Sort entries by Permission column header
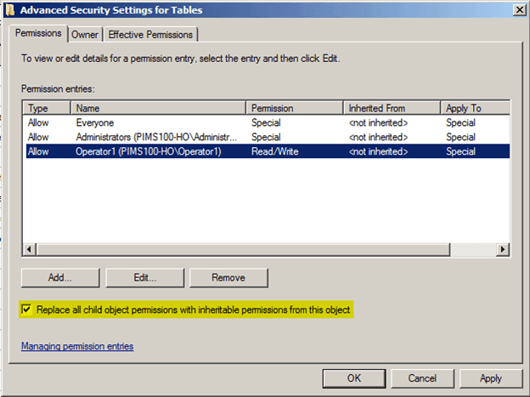Image resolution: width=530 pixels, height=397 pixels. (x=295, y=108)
